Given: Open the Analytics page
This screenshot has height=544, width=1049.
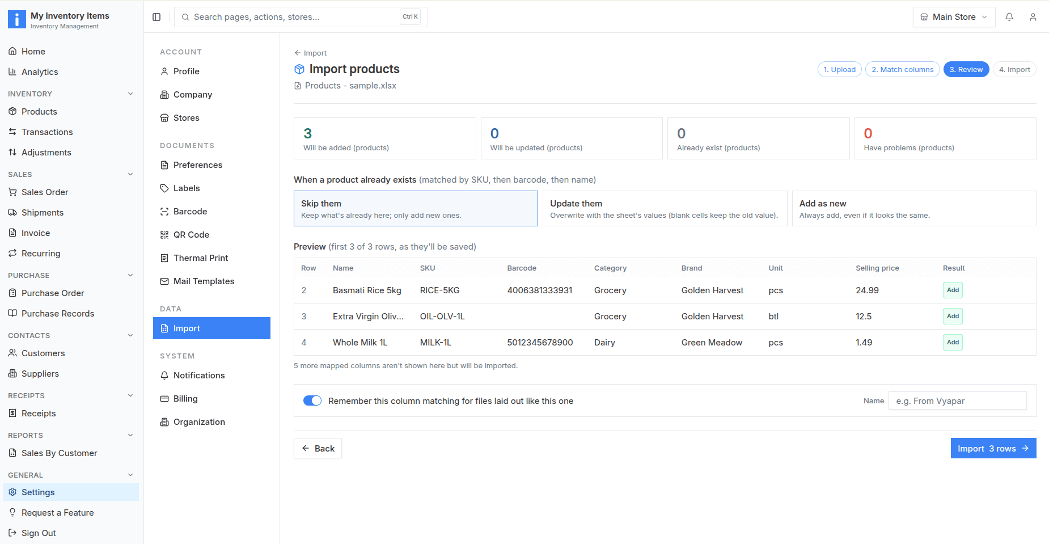Looking at the screenshot, I should [x=71, y=71].
